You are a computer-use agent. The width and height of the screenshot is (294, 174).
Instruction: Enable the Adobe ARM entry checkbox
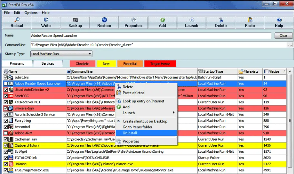pos(5,133)
